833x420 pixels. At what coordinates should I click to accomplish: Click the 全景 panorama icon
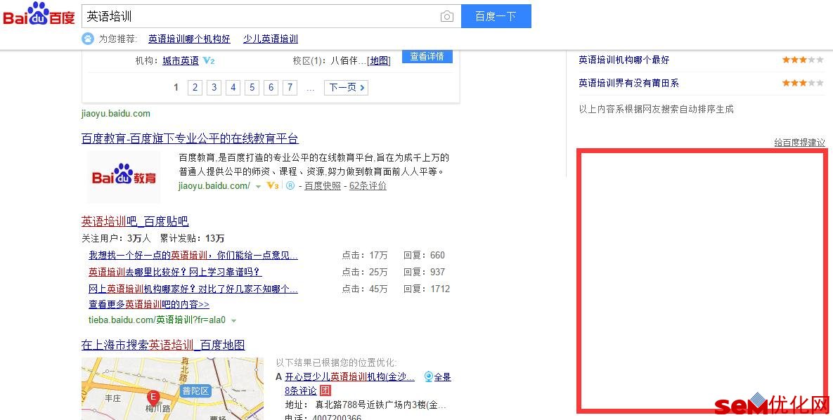click(x=430, y=377)
